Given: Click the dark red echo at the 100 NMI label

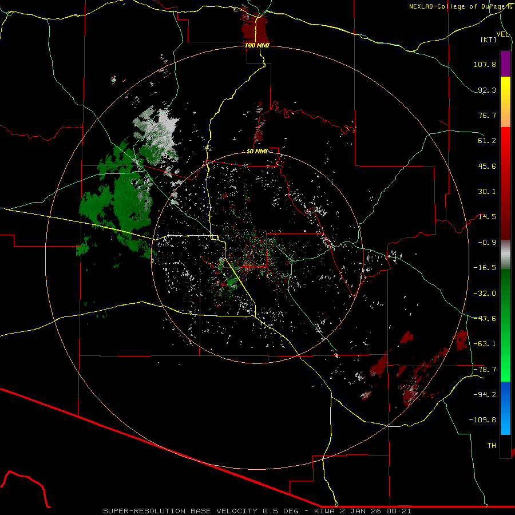Looking at the screenshot, I should (255, 28).
